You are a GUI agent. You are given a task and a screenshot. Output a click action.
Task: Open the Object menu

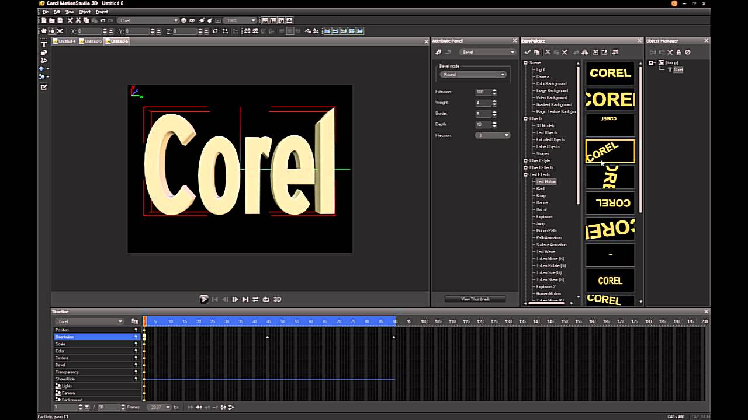tap(85, 12)
